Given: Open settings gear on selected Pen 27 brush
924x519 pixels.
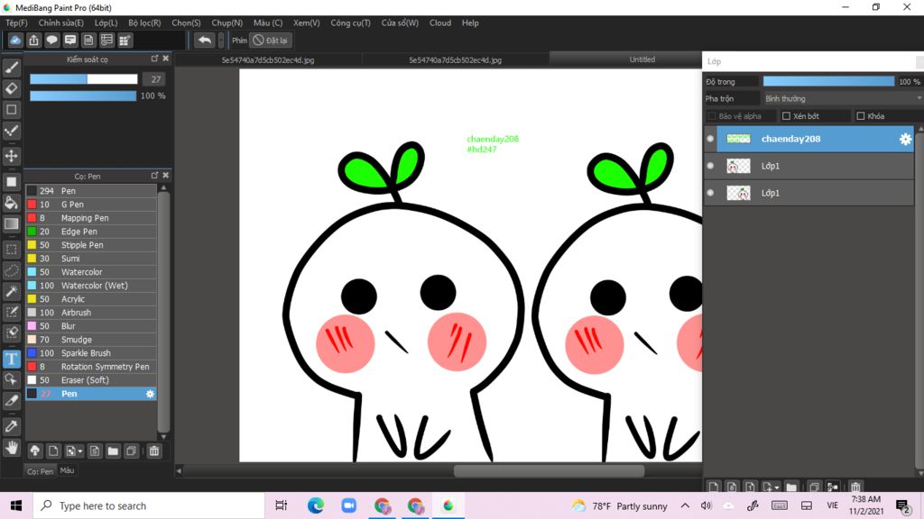Looking at the screenshot, I should tap(151, 394).
